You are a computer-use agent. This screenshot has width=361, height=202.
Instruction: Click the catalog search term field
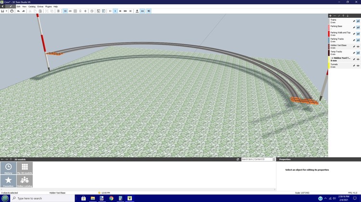point(256,159)
